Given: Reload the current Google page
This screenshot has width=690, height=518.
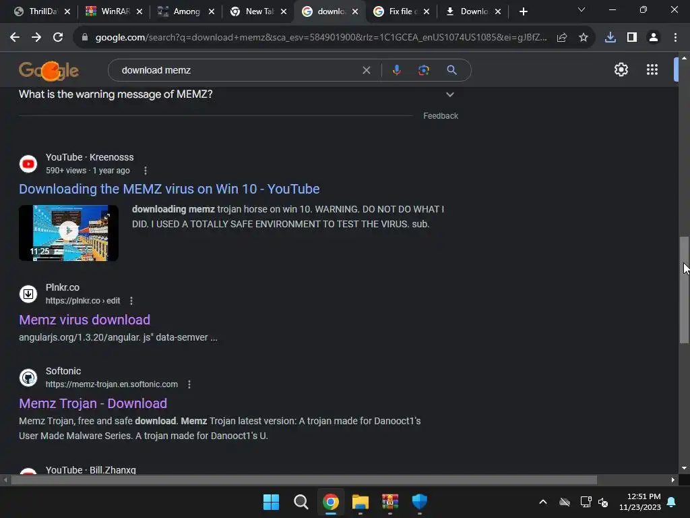Looking at the screenshot, I should coord(58,38).
